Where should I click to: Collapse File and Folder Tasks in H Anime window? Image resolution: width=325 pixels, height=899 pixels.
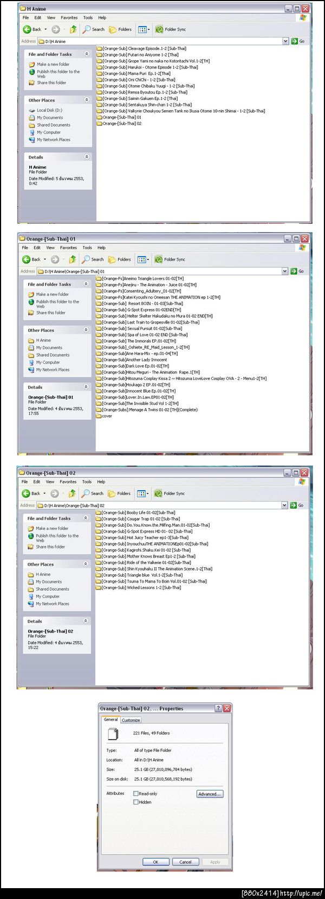(87, 54)
